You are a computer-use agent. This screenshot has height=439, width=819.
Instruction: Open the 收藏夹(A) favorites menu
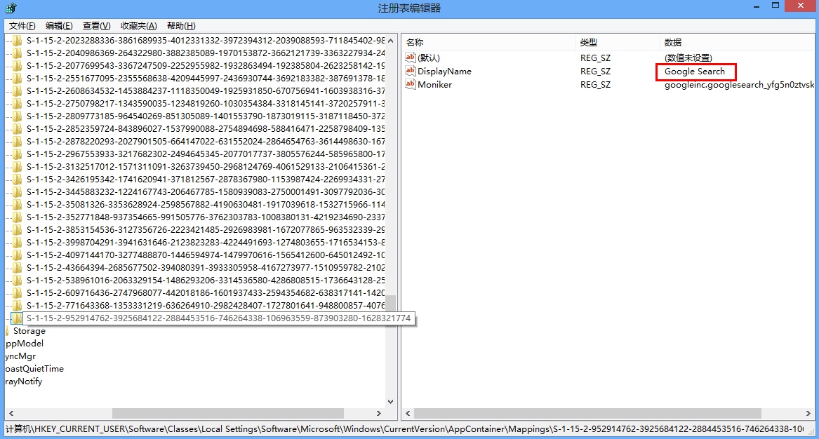[138, 26]
